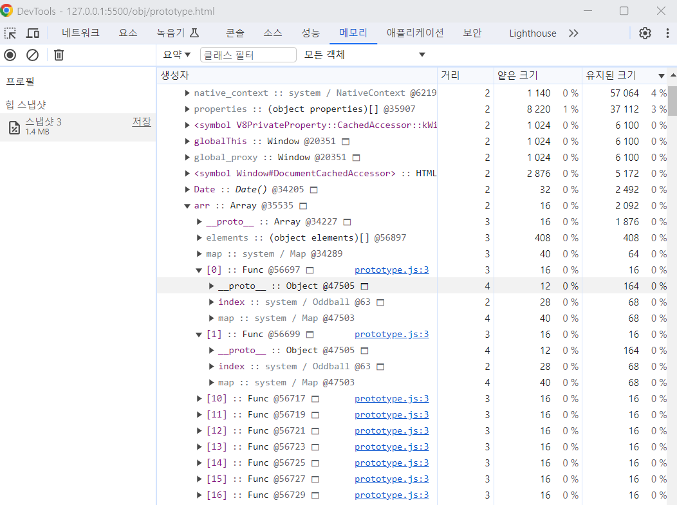The width and height of the screenshot is (677, 505).
Task: Click the square icon beside __proto__ Array @34227
Action: pyautogui.click(x=347, y=222)
